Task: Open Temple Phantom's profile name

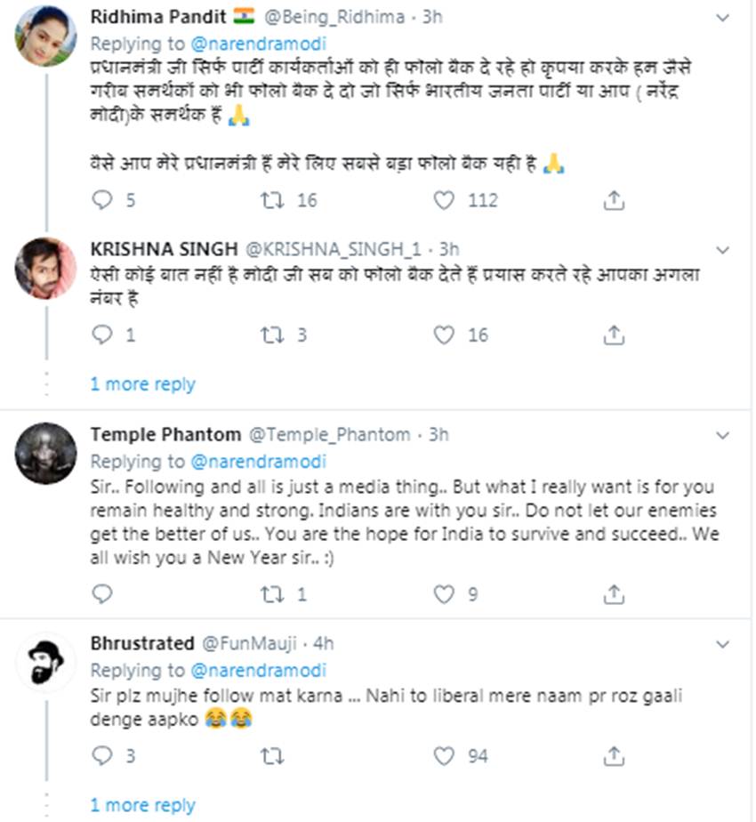Action: click(x=165, y=435)
